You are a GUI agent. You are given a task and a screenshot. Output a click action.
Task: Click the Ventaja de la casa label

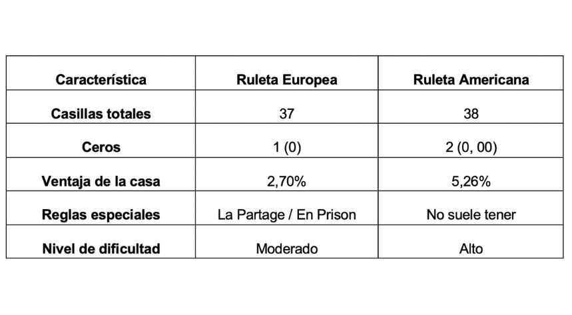(x=101, y=181)
